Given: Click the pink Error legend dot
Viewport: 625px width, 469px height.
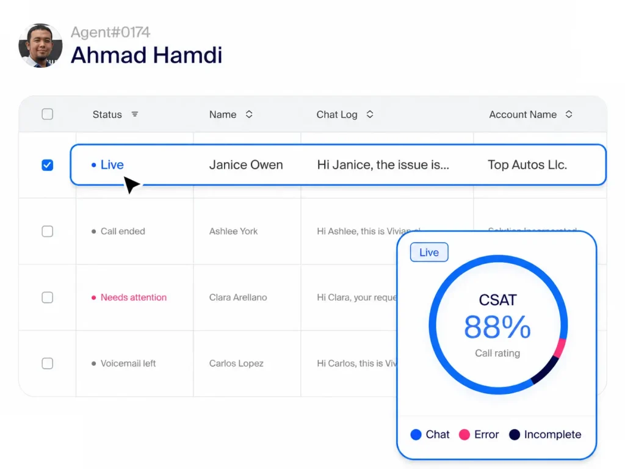Looking at the screenshot, I should [464, 435].
